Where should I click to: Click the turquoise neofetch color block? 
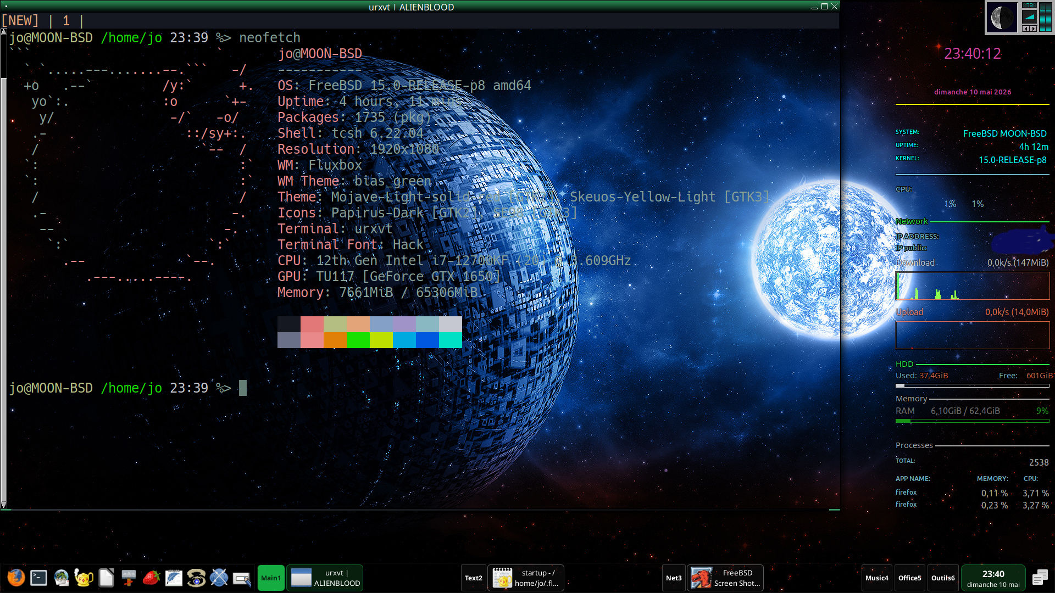pos(451,340)
